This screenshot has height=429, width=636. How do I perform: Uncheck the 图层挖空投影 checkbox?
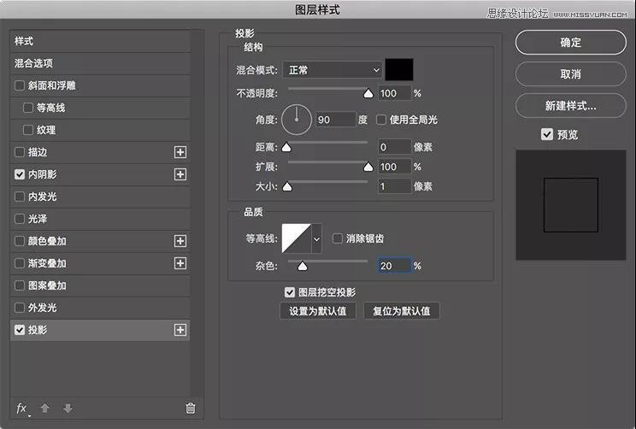[289, 292]
